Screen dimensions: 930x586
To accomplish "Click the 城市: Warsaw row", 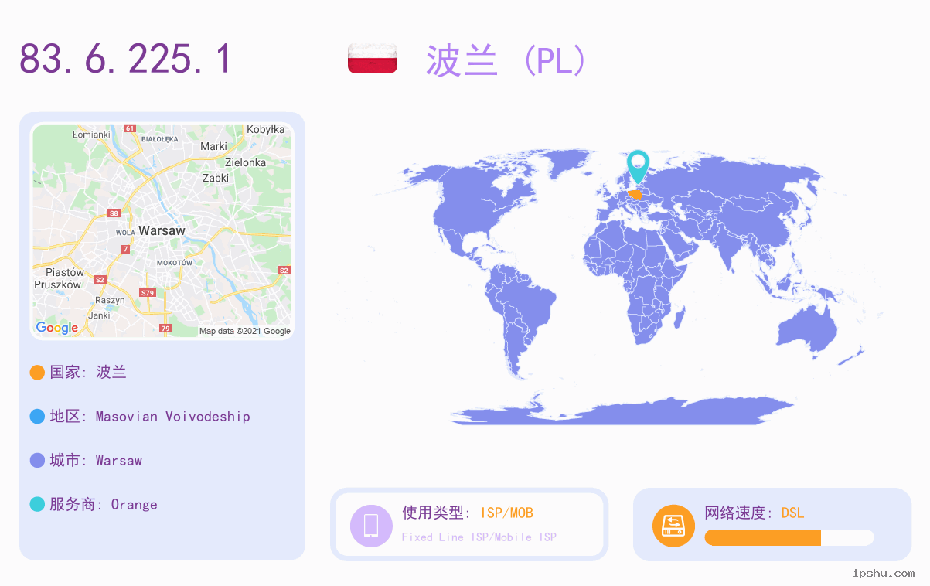I will tap(86, 461).
